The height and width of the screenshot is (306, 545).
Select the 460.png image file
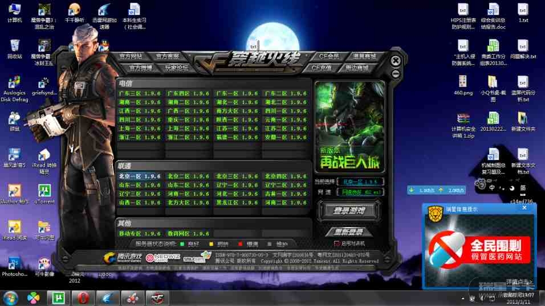(x=463, y=85)
